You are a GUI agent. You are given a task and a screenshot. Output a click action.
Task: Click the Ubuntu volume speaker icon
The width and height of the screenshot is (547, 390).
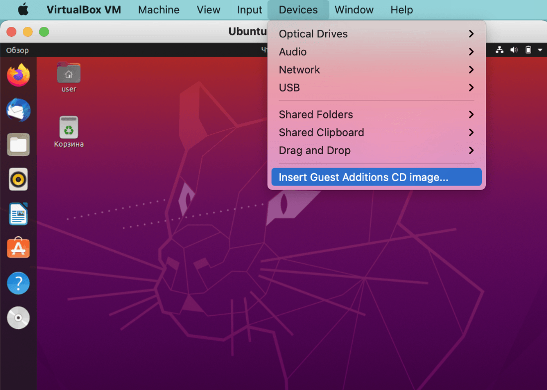[514, 50]
